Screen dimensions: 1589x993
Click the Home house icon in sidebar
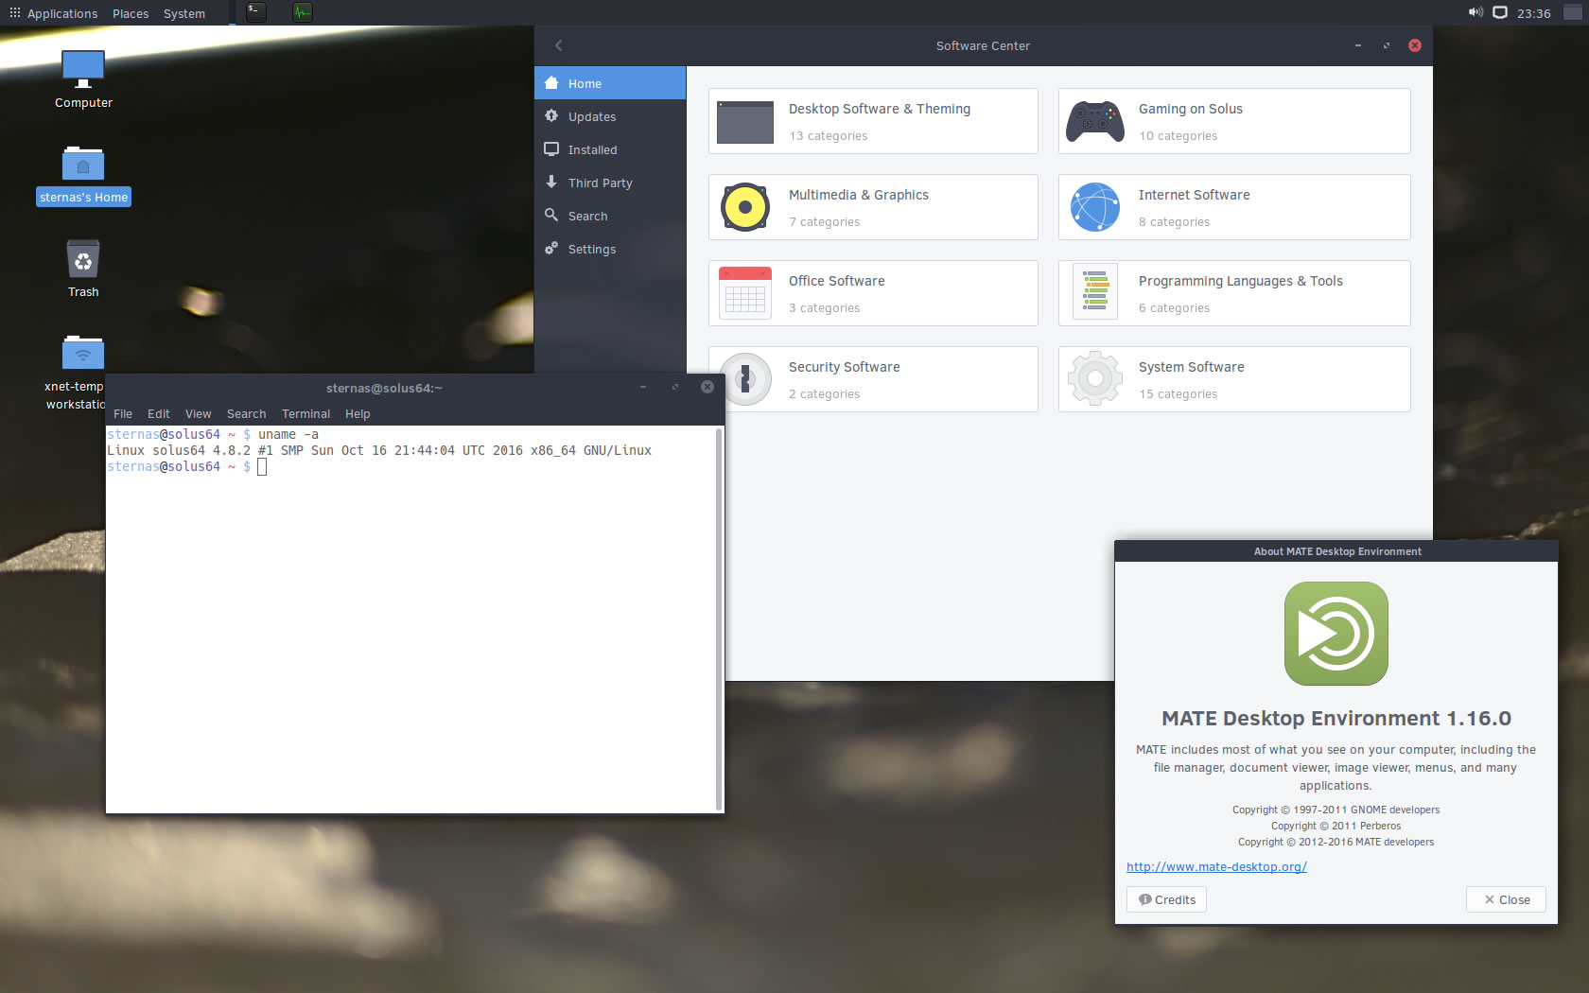pos(551,83)
